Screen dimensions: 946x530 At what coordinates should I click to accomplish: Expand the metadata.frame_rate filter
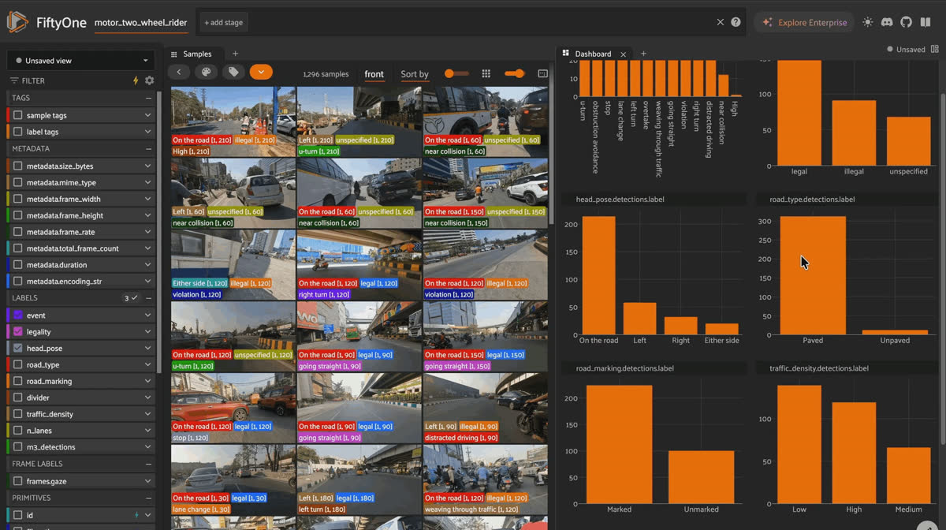coord(147,232)
